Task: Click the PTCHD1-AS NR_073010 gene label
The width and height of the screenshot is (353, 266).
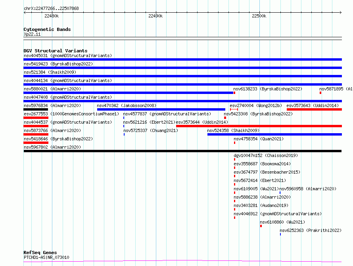Action: pos(46,257)
